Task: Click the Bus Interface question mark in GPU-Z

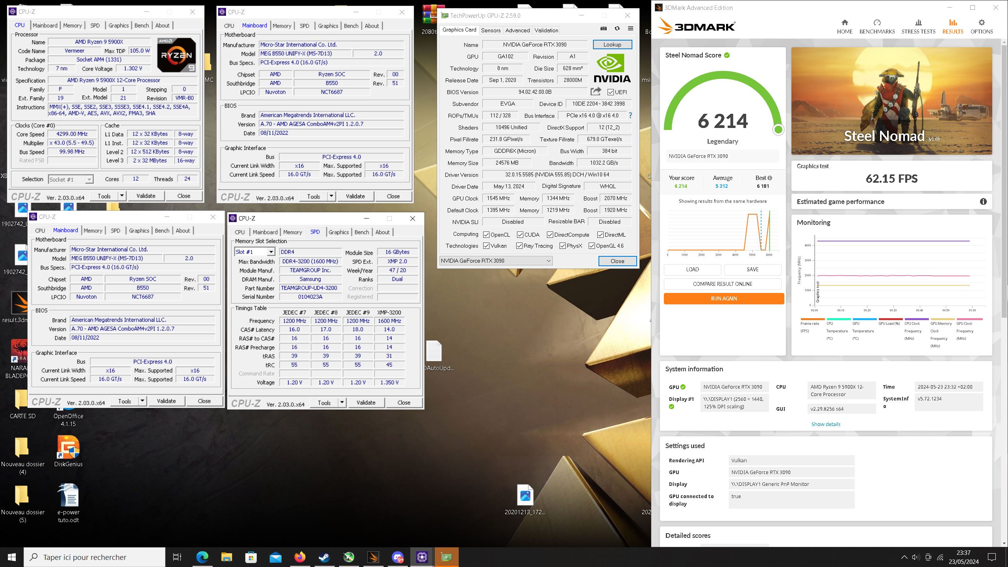Action: [x=630, y=115]
